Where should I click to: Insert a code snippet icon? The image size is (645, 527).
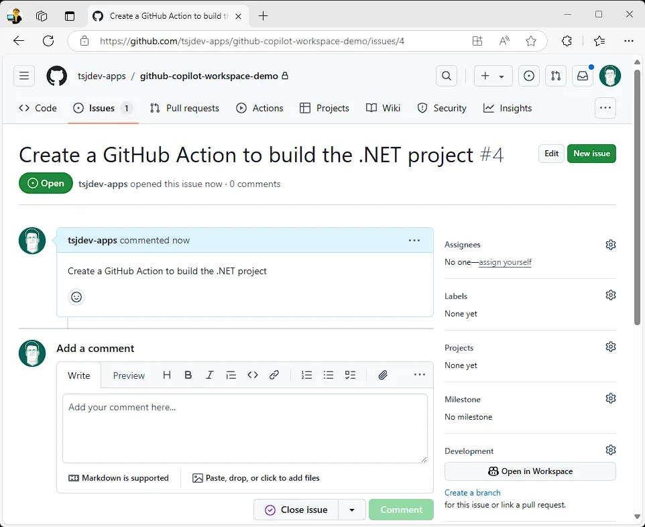coord(253,375)
